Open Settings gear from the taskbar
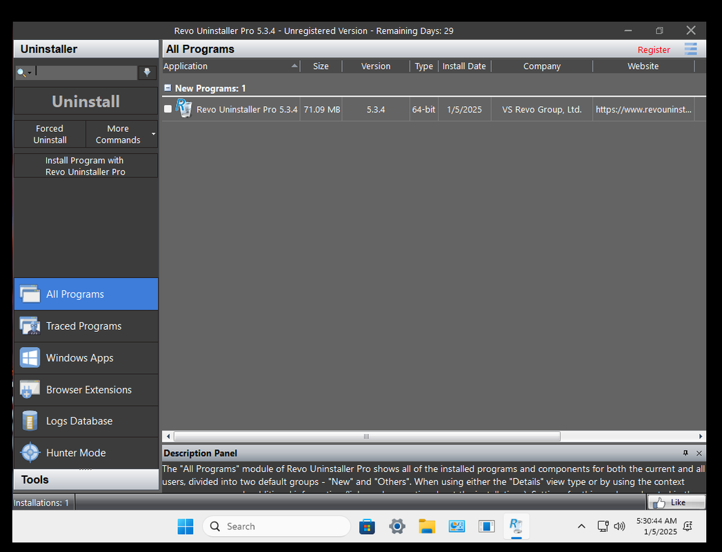This screenshot has height=552, width=722. tap(397, 526)
